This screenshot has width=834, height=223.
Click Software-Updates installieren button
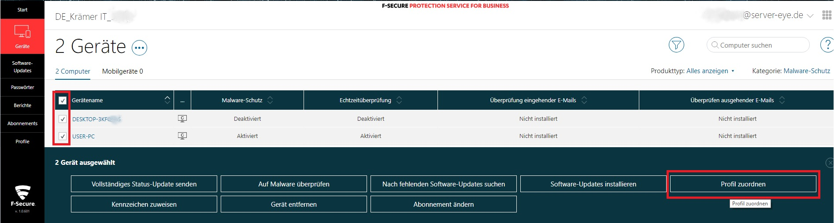[x=593, y=184]
